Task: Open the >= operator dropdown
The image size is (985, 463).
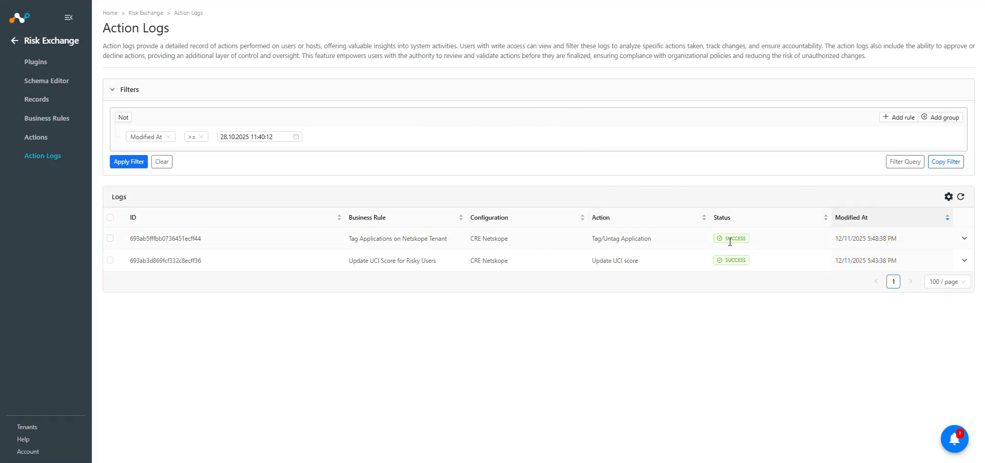Action: (196, 137)
